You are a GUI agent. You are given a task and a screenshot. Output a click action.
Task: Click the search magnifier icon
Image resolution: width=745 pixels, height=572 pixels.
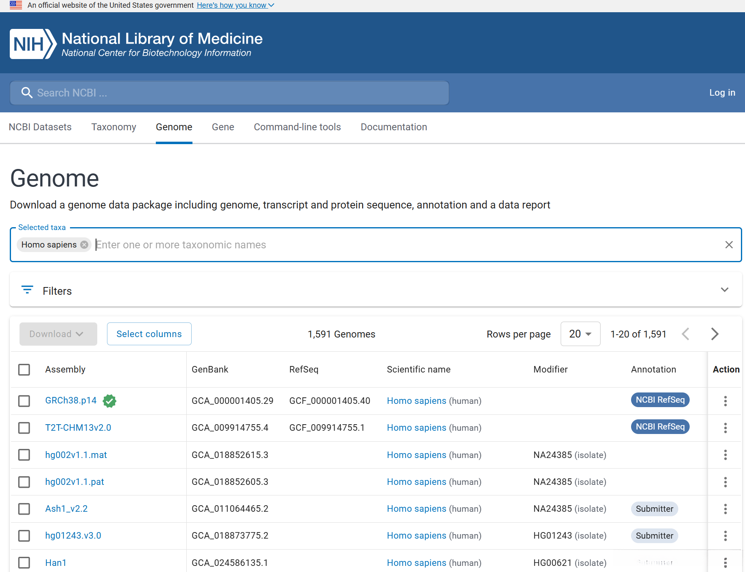(x=27, y=93)
